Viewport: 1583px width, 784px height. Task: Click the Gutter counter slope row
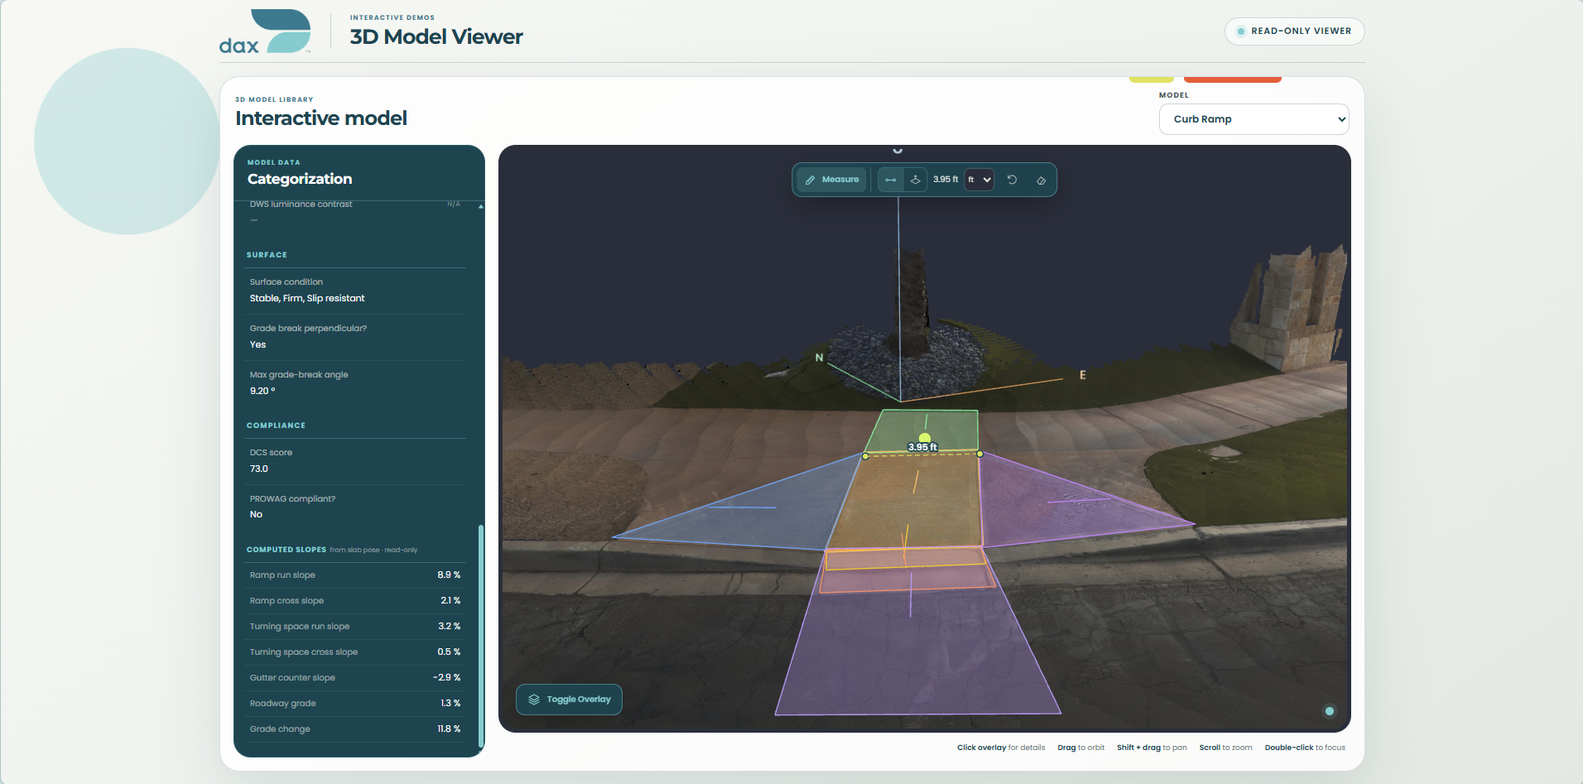click(x=355, y=678)
